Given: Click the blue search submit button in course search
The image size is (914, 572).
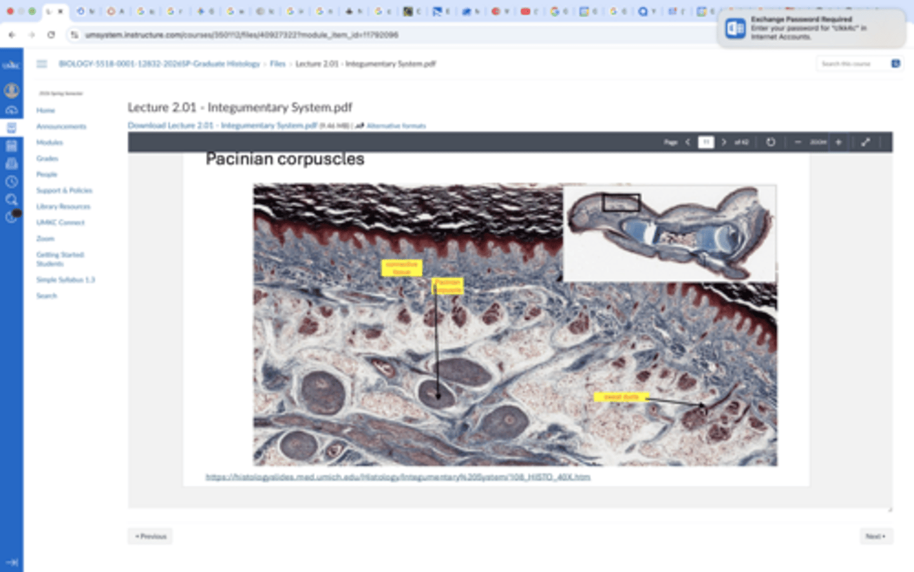Looking at the screenshot, I should [x=896, y=63].
